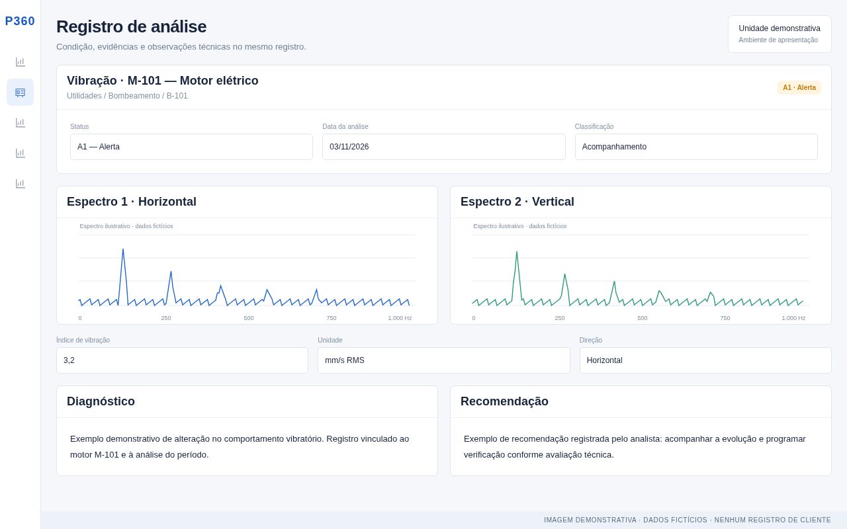Image resolution: width=847 pixels, height=529 pixels.
Task: Click the recommendation text starting with Exemplo de recomendação
Action: (x=635, y=446)
